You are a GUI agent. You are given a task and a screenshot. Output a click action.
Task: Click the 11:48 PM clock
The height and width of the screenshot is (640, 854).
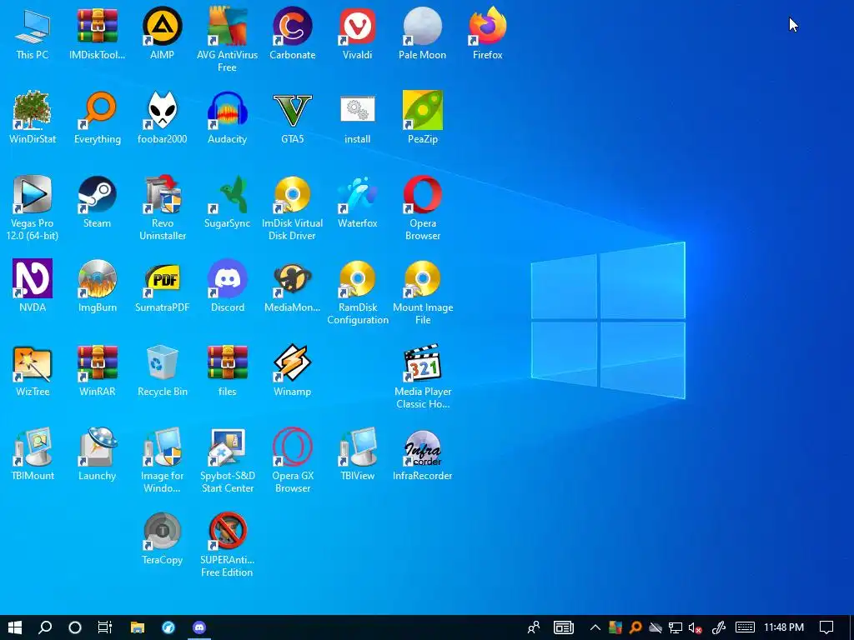pos(784,627)
